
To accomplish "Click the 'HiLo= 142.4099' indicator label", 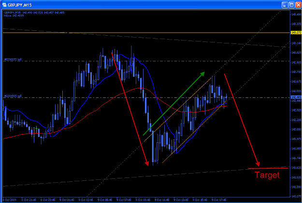I will click(14, 15).
